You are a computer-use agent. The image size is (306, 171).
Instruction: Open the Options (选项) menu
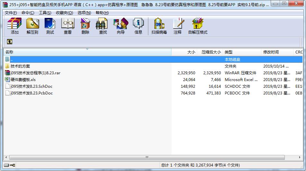pos(84,12)
